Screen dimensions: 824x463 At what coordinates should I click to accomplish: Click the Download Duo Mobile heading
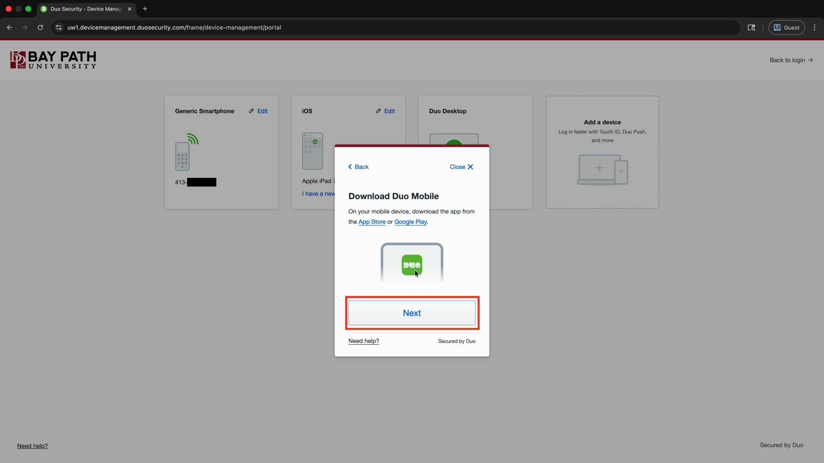click(394, 196)
